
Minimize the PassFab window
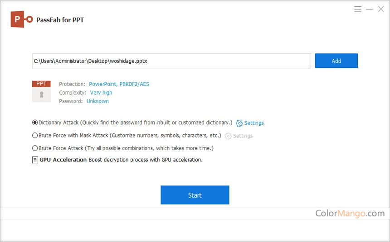[370, 9]
